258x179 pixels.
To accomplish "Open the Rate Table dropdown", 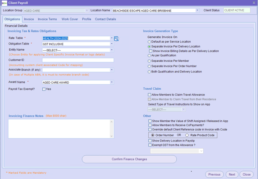I will tap(112, 38).
